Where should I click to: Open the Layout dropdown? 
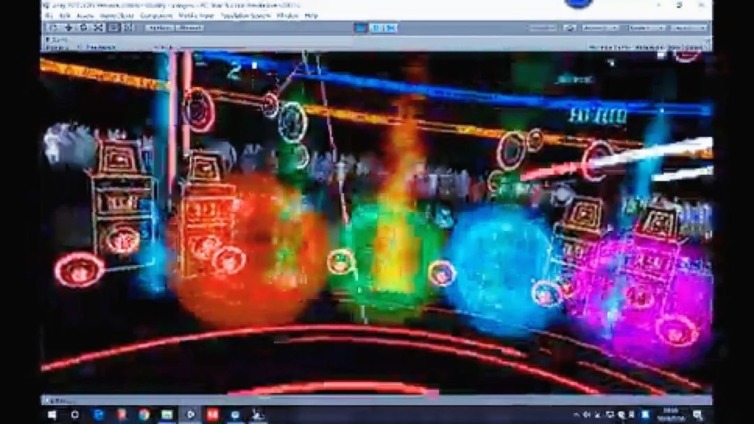688,28
